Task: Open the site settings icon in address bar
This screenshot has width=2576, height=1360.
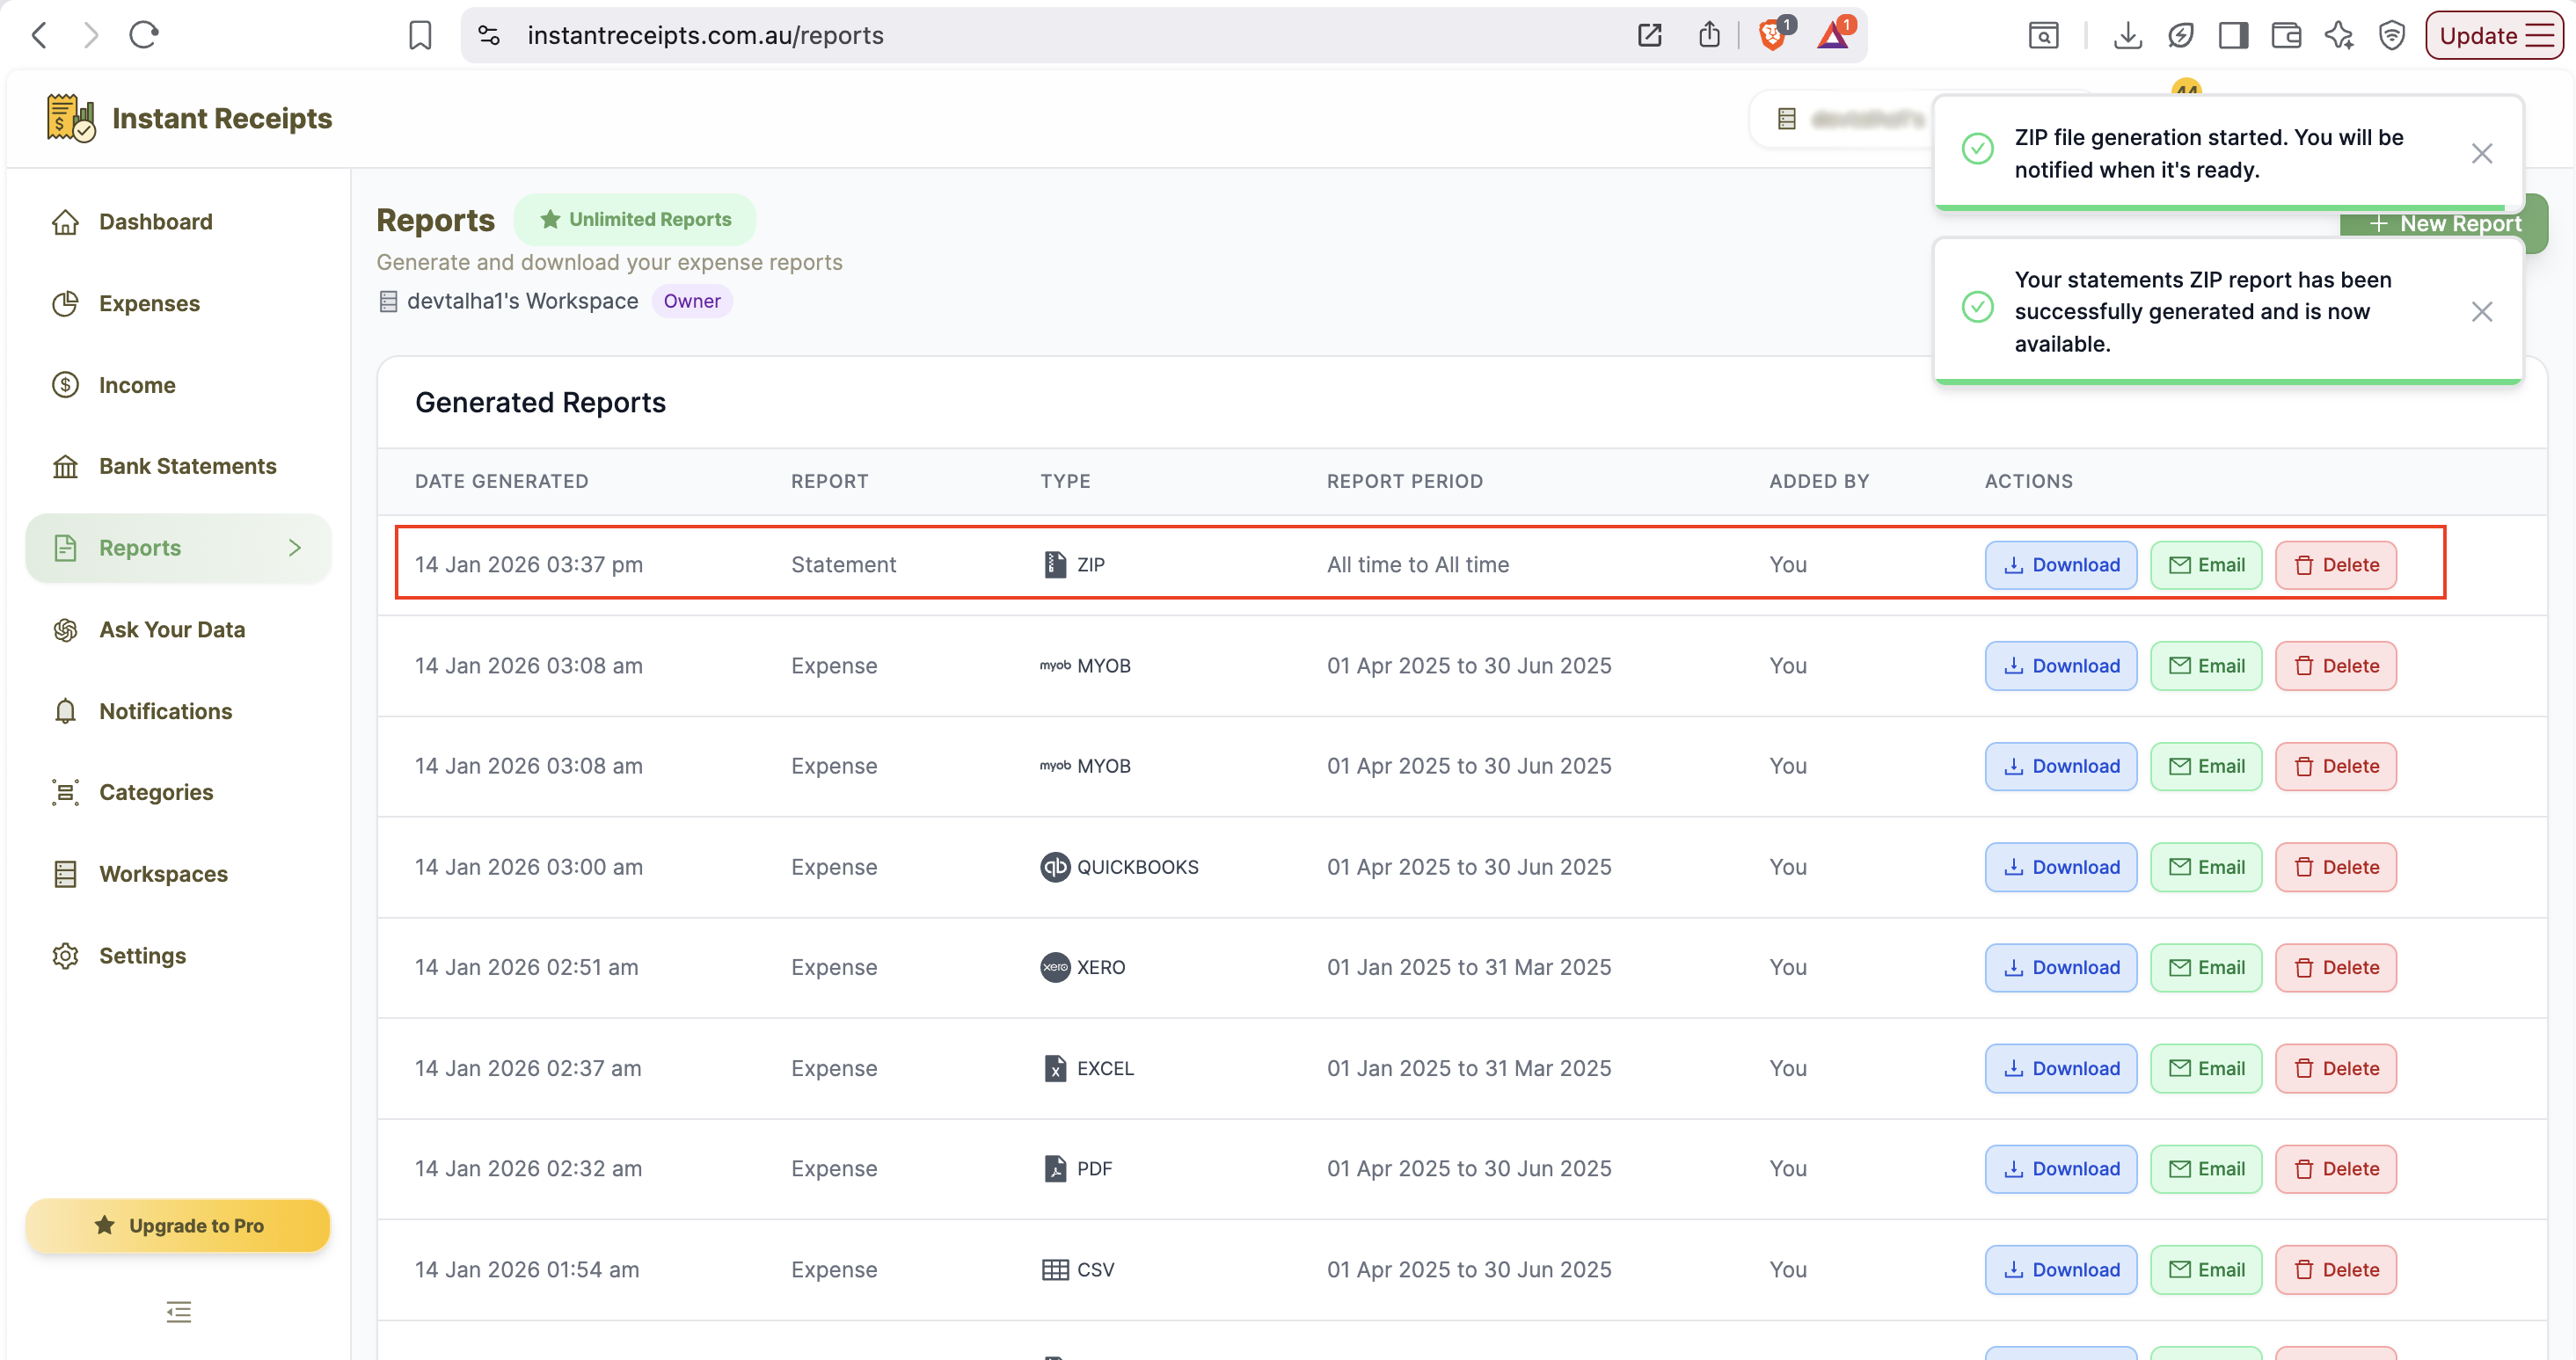Action: click(x=489, y=36)
